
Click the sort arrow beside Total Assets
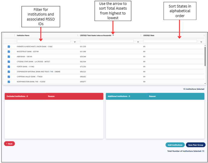coord(113,35)
